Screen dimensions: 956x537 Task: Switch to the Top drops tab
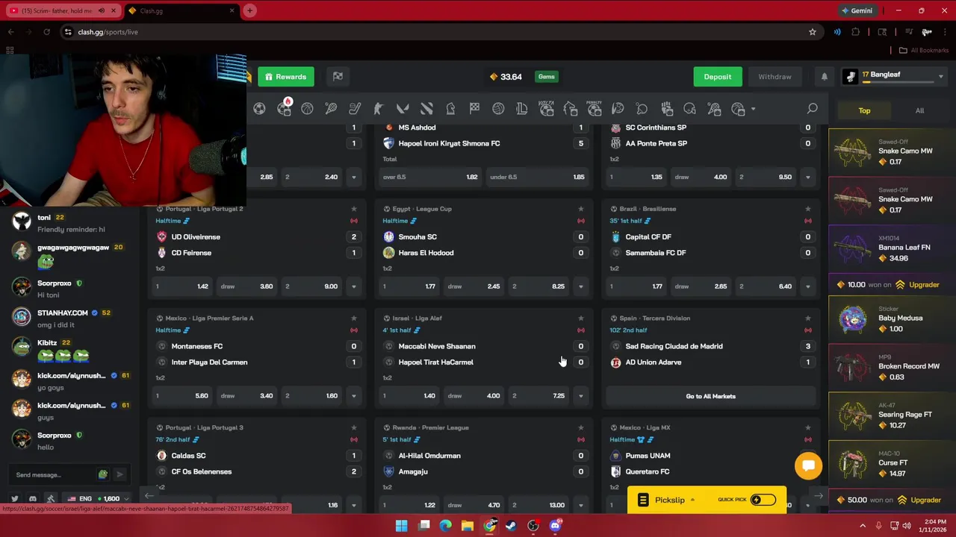tap(864, 110)
